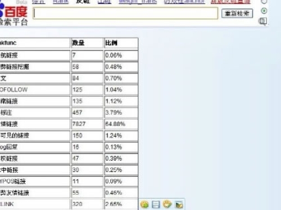The height and width of the screenshot is (210, 281).
Task: Click the 比例 column header
Action: [121, 43]
